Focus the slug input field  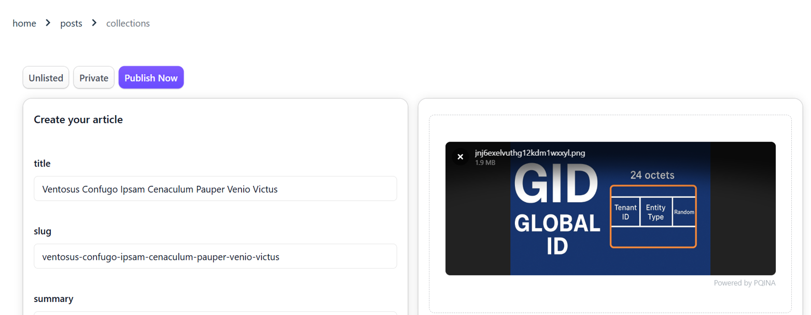(215, 256)
